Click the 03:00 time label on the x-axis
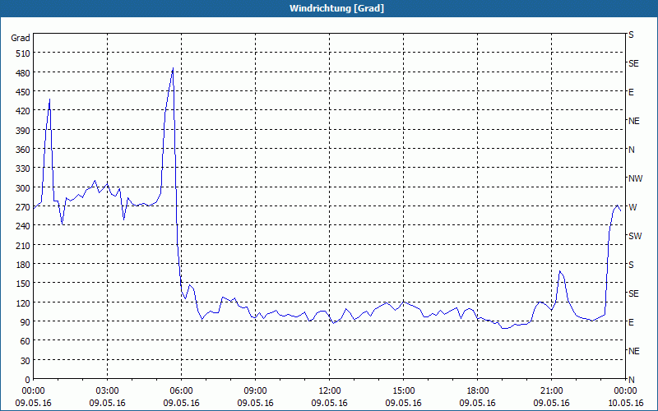The image size is (658, 411). click(107, 391)
